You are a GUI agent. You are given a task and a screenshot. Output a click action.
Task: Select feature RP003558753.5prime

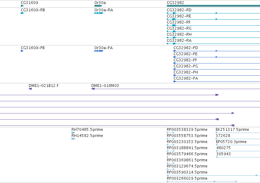coord(187,136)
